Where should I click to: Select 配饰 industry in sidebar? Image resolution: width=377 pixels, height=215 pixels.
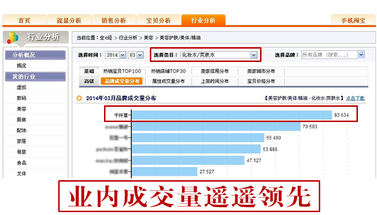(21, 130)
